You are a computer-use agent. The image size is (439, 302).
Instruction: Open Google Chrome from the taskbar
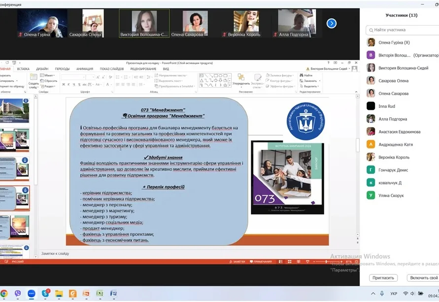click(4, 294)
